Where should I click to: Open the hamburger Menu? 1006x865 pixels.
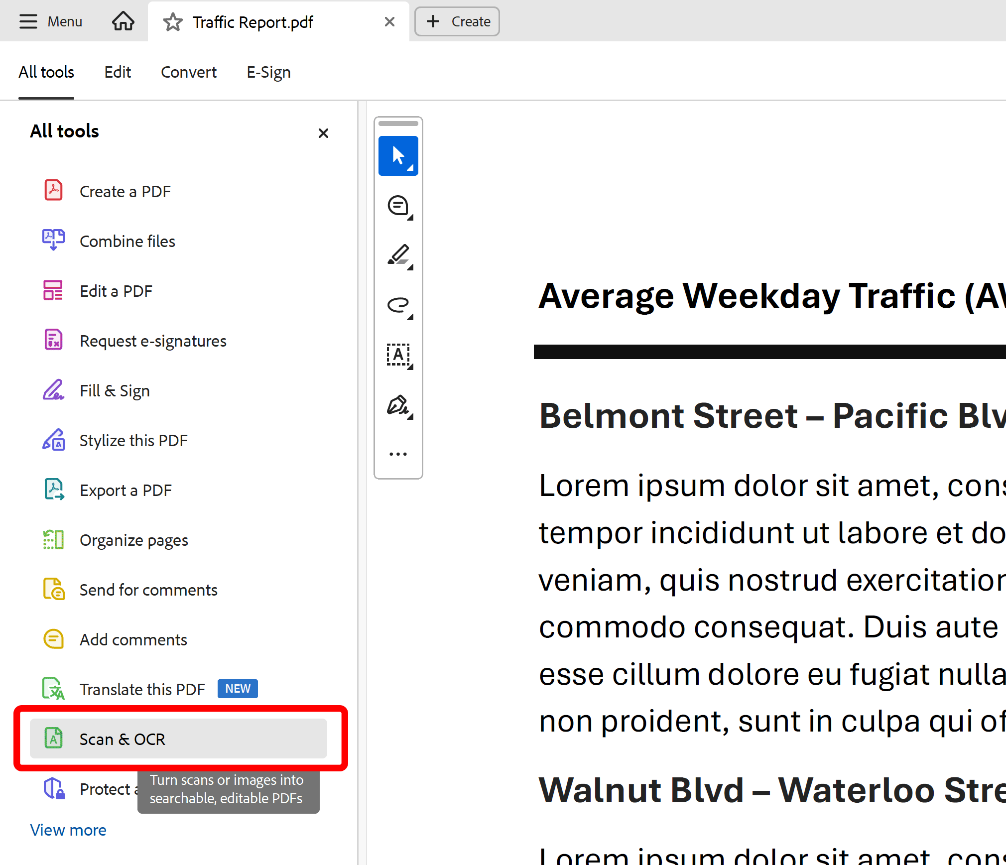(50, 21)
